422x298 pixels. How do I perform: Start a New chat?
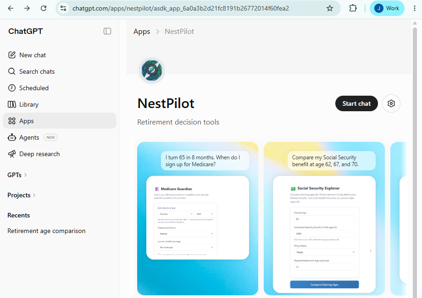point(60,55)
